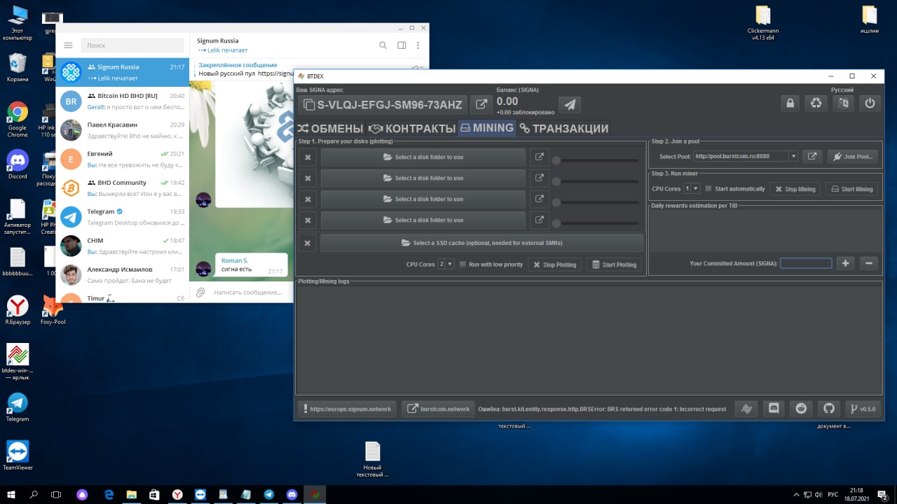Open TeamViewer desktop icon
897x504 pixels.
tap(18, 454)
